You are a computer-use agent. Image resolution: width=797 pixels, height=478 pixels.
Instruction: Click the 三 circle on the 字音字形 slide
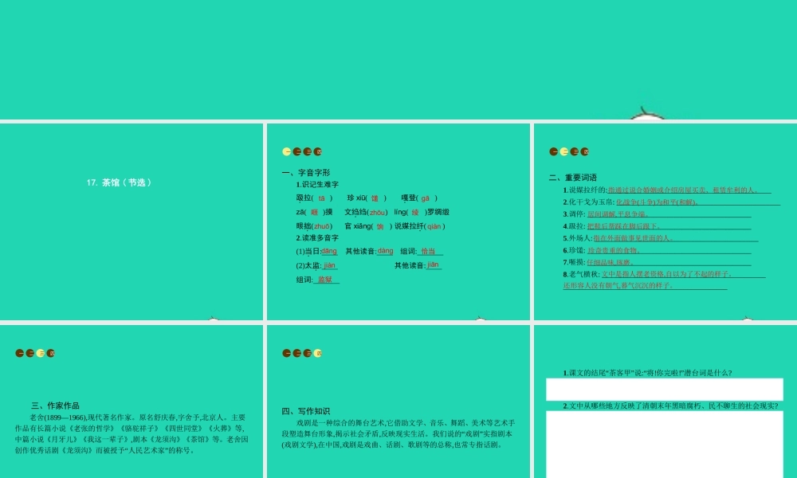click(308, 151)
